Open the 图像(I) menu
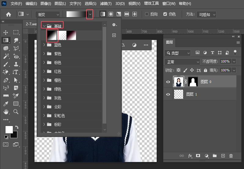This screenshot has height=169, width=244. pos(46,4)
